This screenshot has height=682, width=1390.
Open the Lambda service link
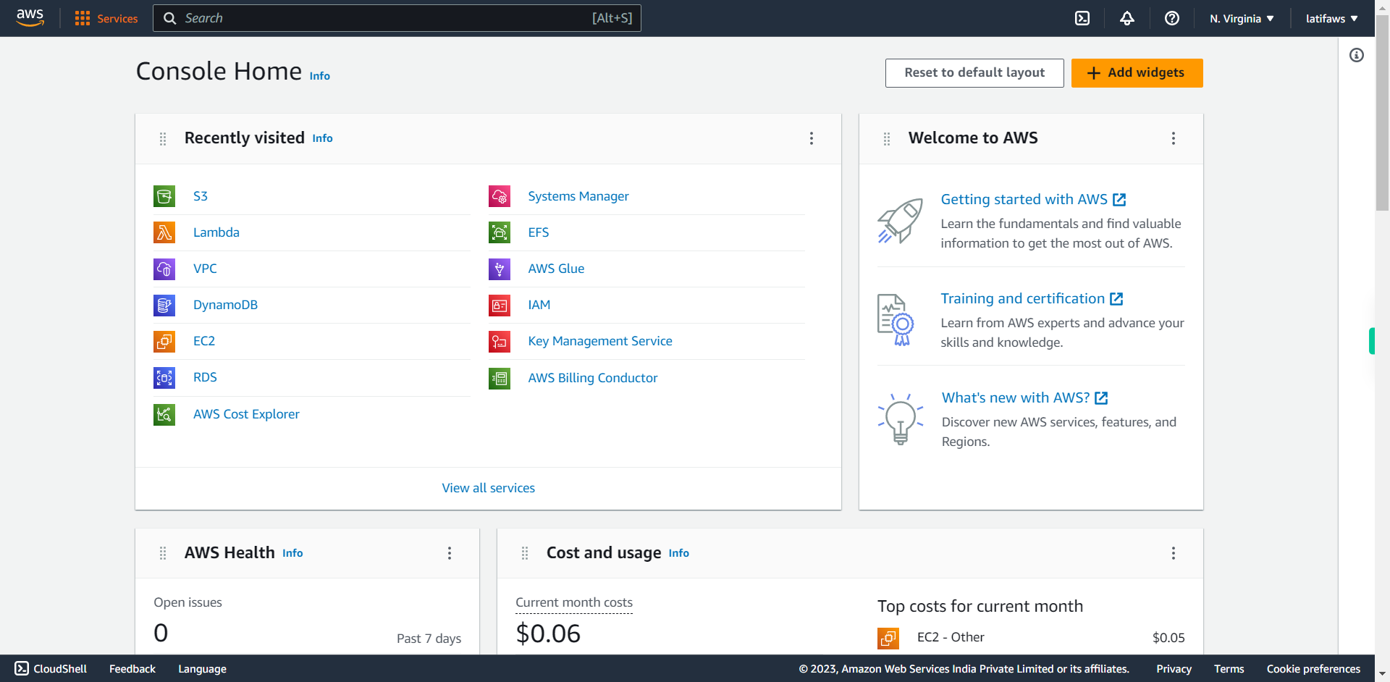click(x=216, y=232)
